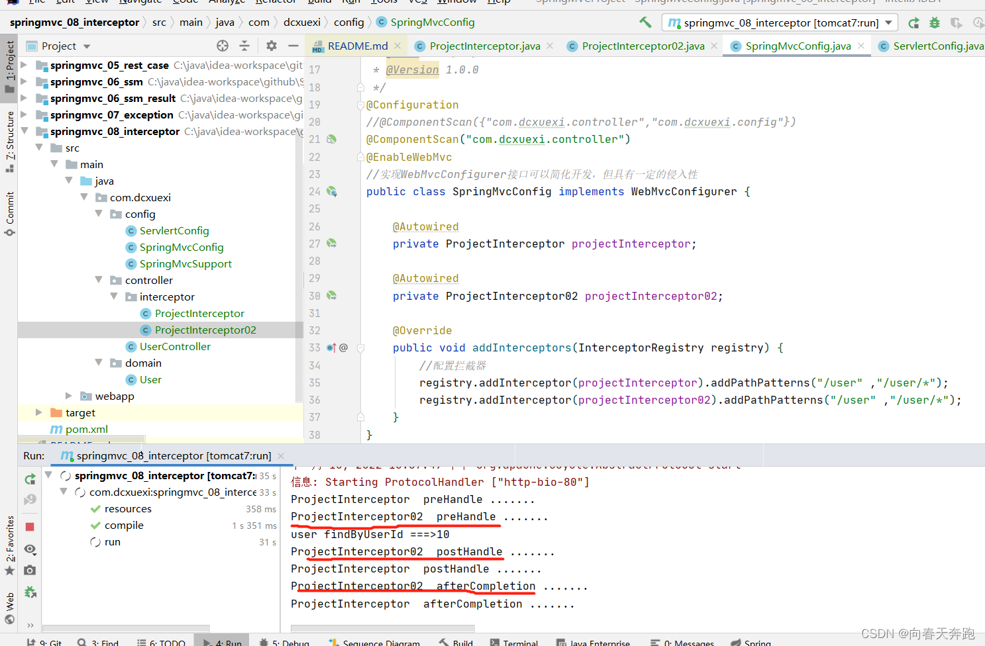Open the Commit side tool tab
The width and height of the screenshot is (985, 646).
click(x=9, y=214)
